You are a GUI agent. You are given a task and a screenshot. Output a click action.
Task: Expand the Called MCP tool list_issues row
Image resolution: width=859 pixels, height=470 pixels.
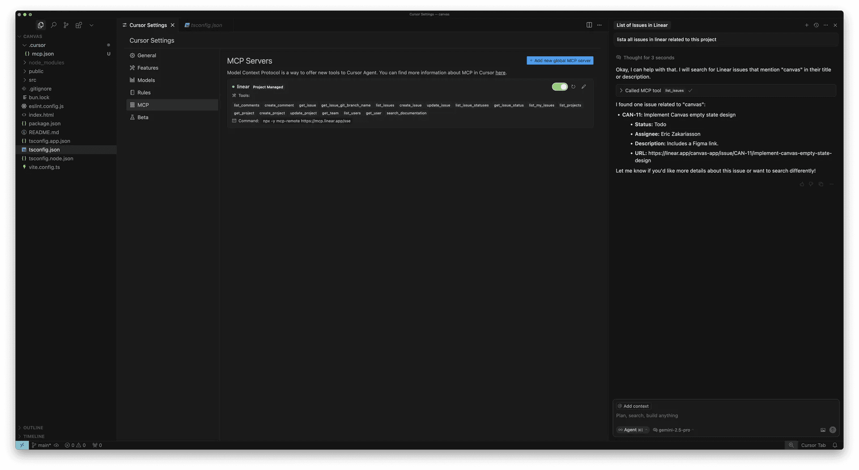tap(621, 90)
